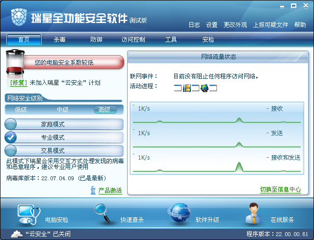Click the cloud icon in status bar
This screenshot has height=240, width=314.
(x=17, y=234)
